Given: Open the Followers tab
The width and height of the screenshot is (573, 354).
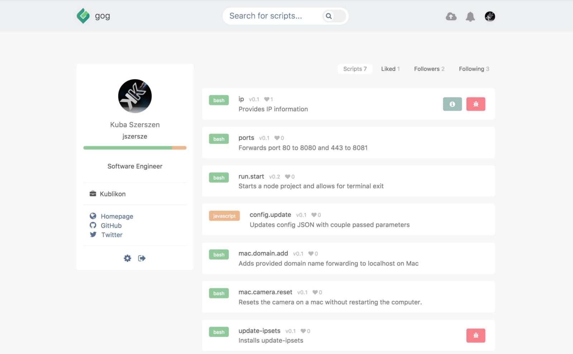Looking at the screenshot, I should (x=429, y=69).
